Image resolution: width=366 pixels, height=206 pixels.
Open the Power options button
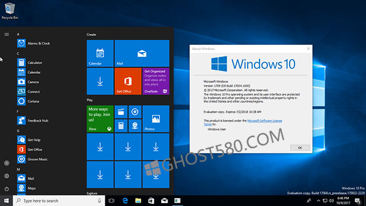[6, 189]
